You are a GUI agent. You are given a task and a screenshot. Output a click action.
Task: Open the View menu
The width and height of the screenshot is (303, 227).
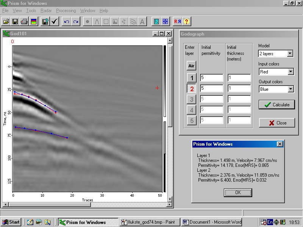(x=17, y=11)
